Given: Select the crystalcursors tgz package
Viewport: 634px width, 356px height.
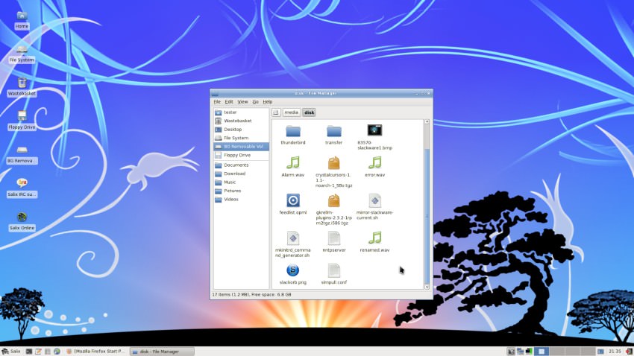Looking at the screenshot, I should (333, 163).
